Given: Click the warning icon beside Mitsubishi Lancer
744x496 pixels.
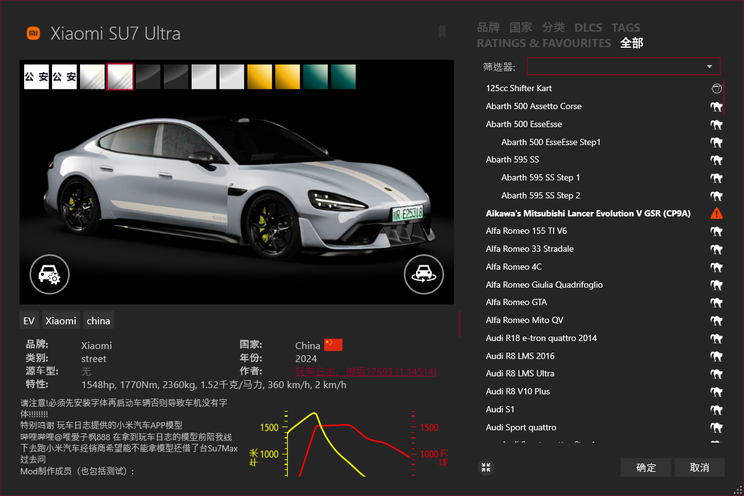Looking at the screenshot, I should coord(717,213).
